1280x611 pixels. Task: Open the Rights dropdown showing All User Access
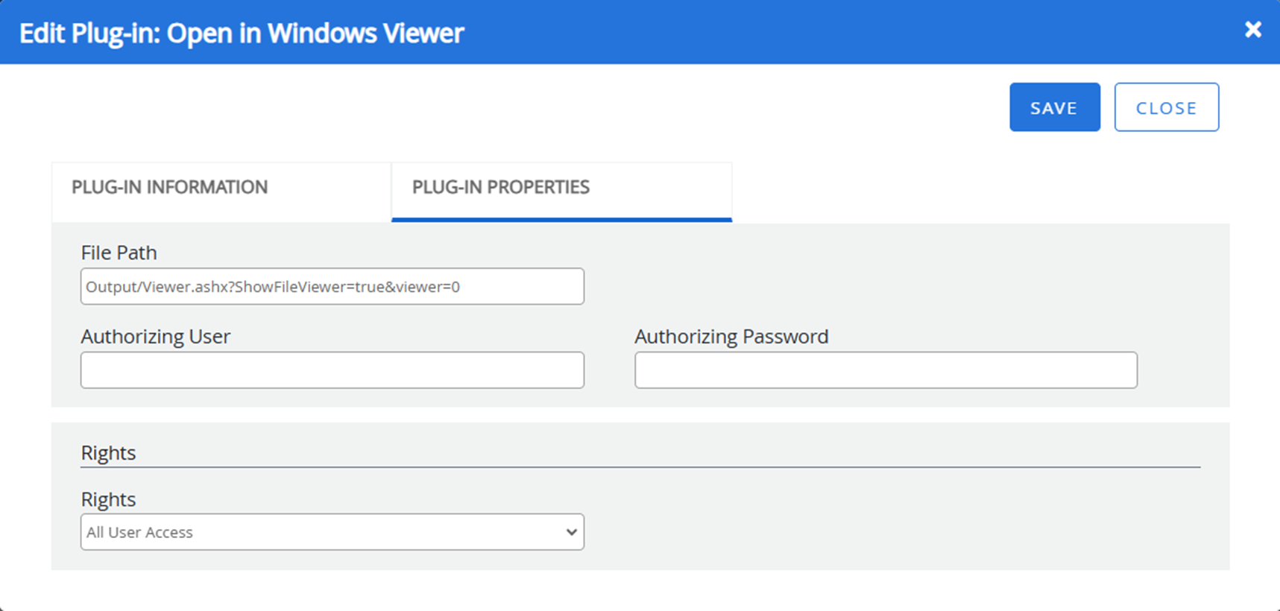tap(332, 532)
